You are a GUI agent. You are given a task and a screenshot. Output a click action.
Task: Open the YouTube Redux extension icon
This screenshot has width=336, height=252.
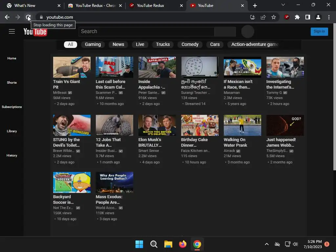(287, 17)
